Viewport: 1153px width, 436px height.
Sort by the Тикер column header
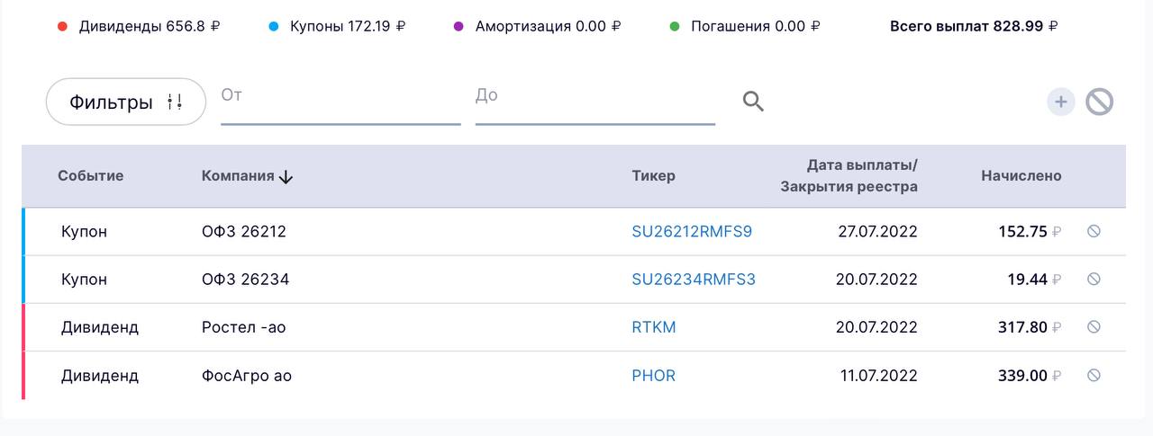pyautogui.click(x=653, y=176)
